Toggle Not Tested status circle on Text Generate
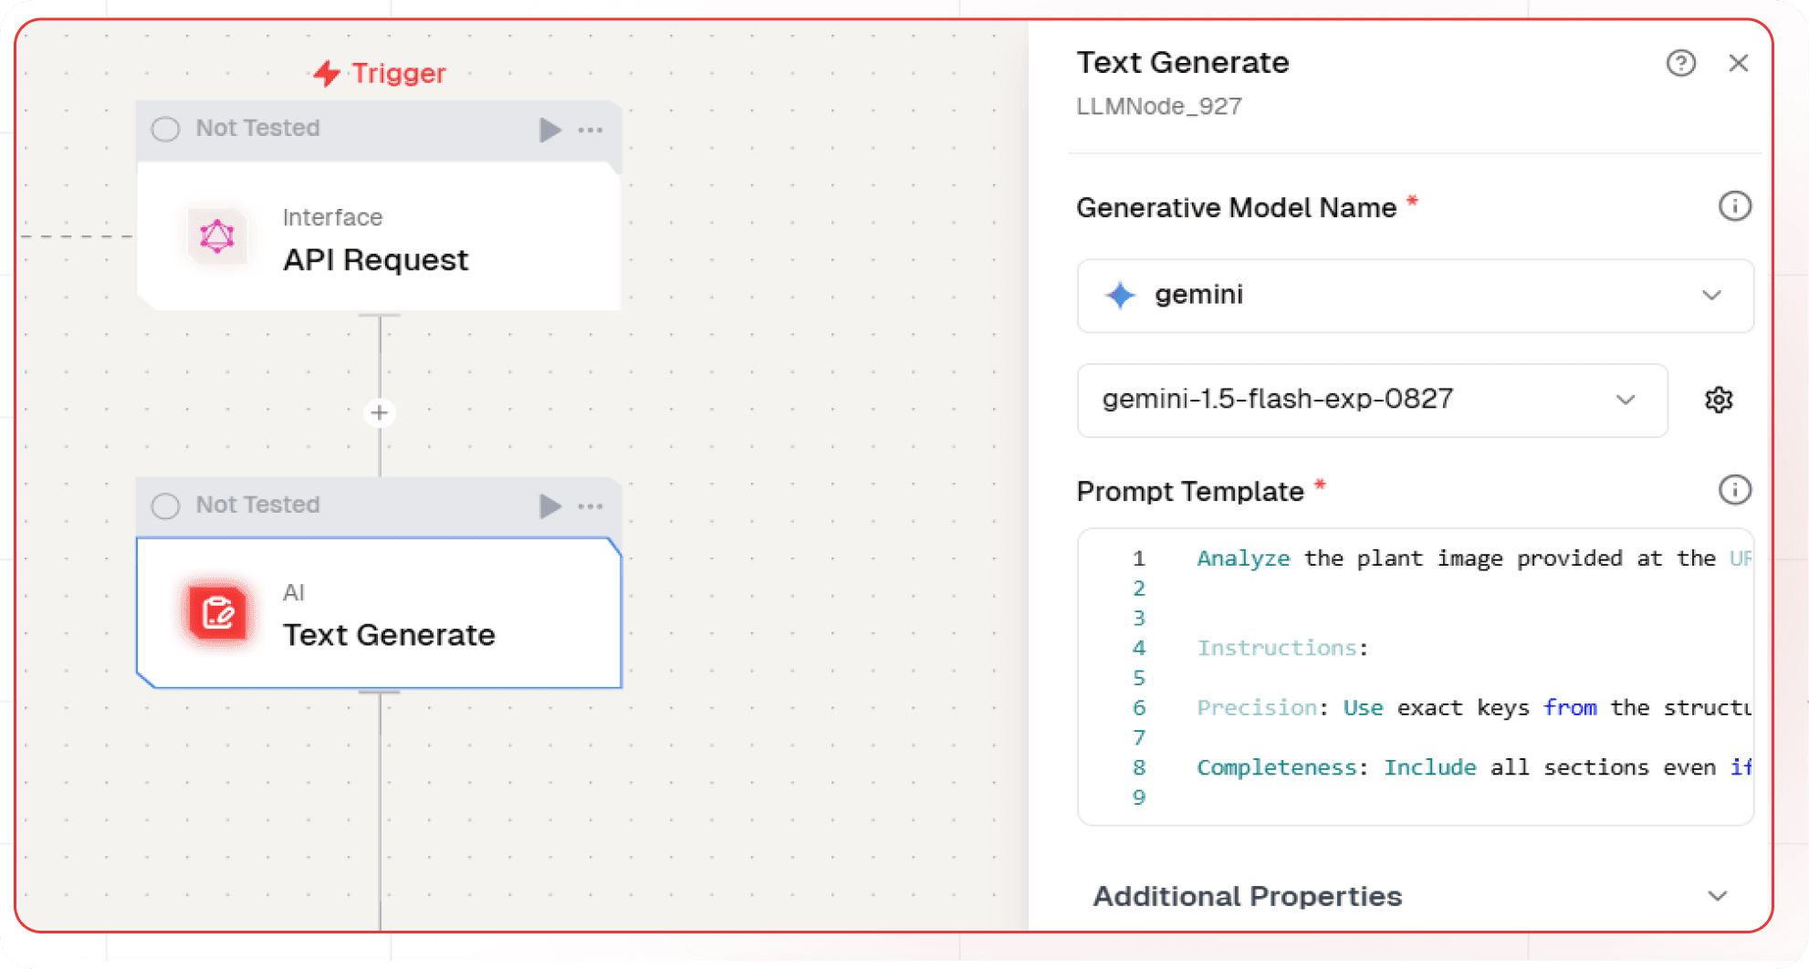1809x969 pixels. pyautogui.click(x=165, y=505)
